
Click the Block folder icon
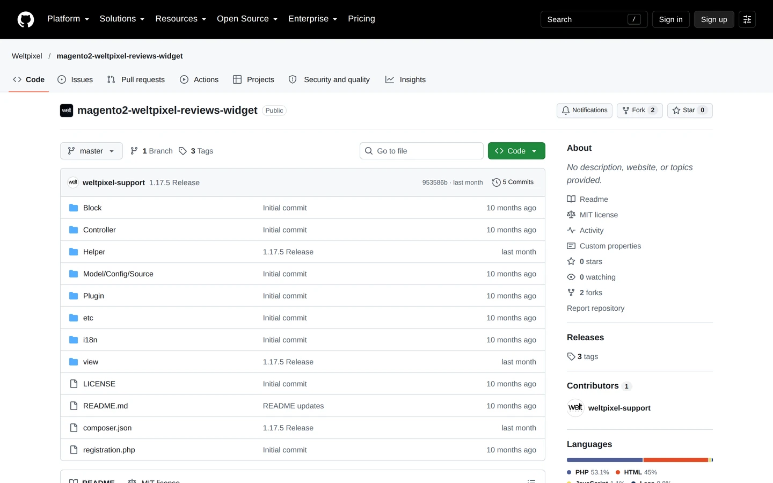[74, 208]
